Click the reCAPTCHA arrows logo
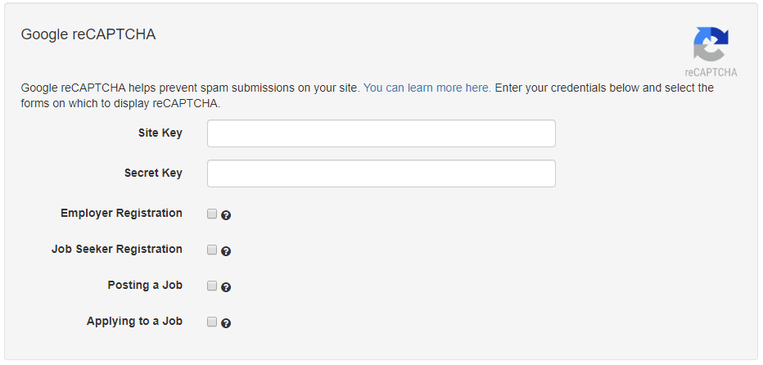The width and height of the screenshot is (763, 365). pyautogui.click(x=711, y=44)
